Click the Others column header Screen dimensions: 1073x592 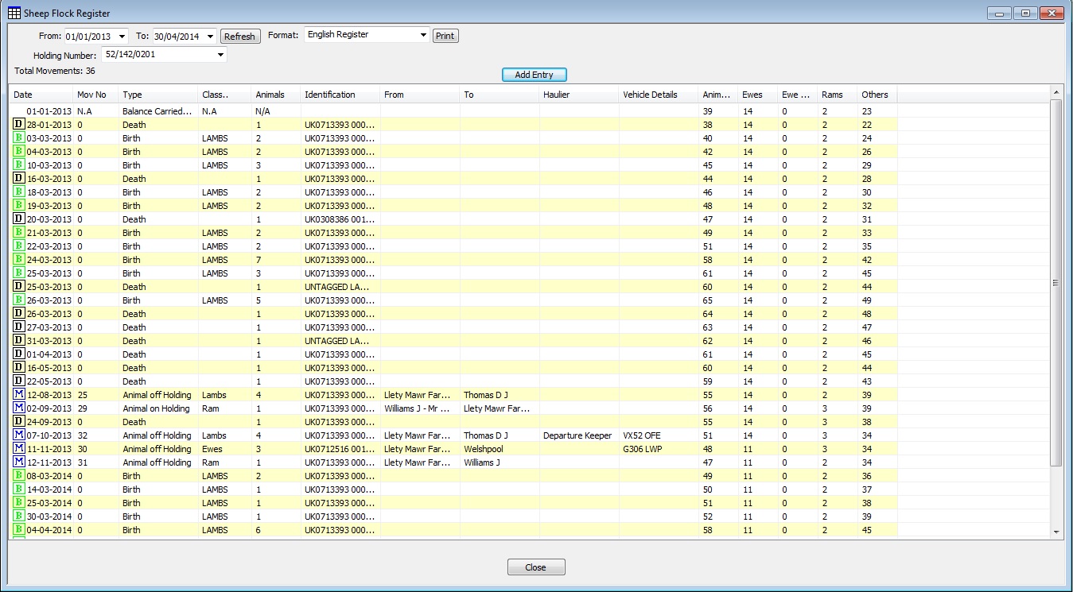tap(877, 95)
